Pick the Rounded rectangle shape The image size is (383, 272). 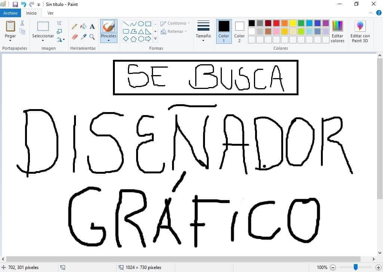pyautogui.click(x=126, y=31)
